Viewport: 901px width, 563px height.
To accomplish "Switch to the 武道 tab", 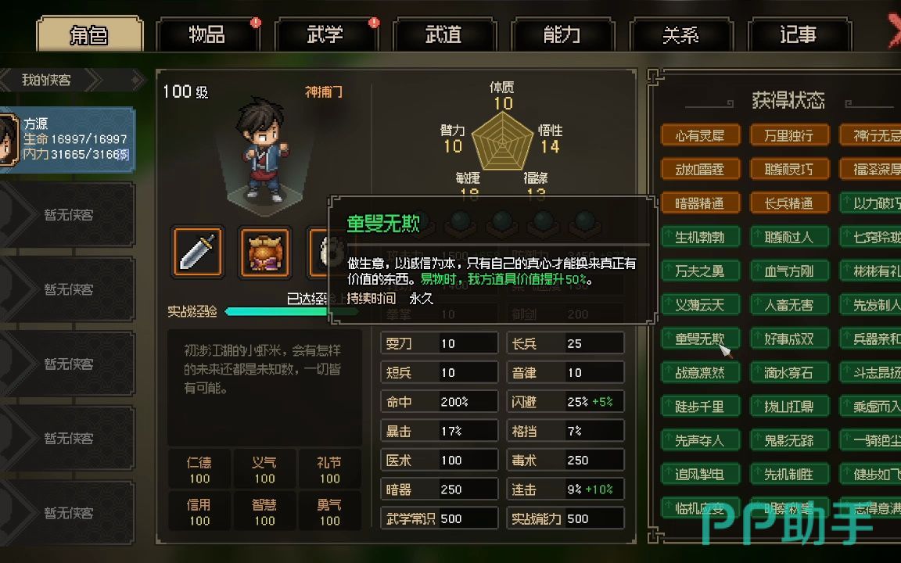I will tap(443, 34).
